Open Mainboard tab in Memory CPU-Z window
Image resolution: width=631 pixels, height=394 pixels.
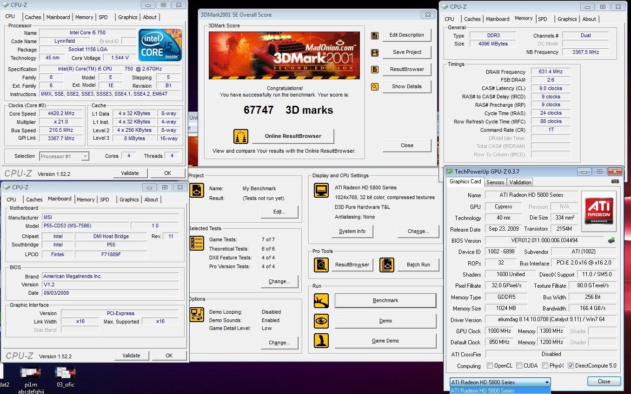(498, 19)
